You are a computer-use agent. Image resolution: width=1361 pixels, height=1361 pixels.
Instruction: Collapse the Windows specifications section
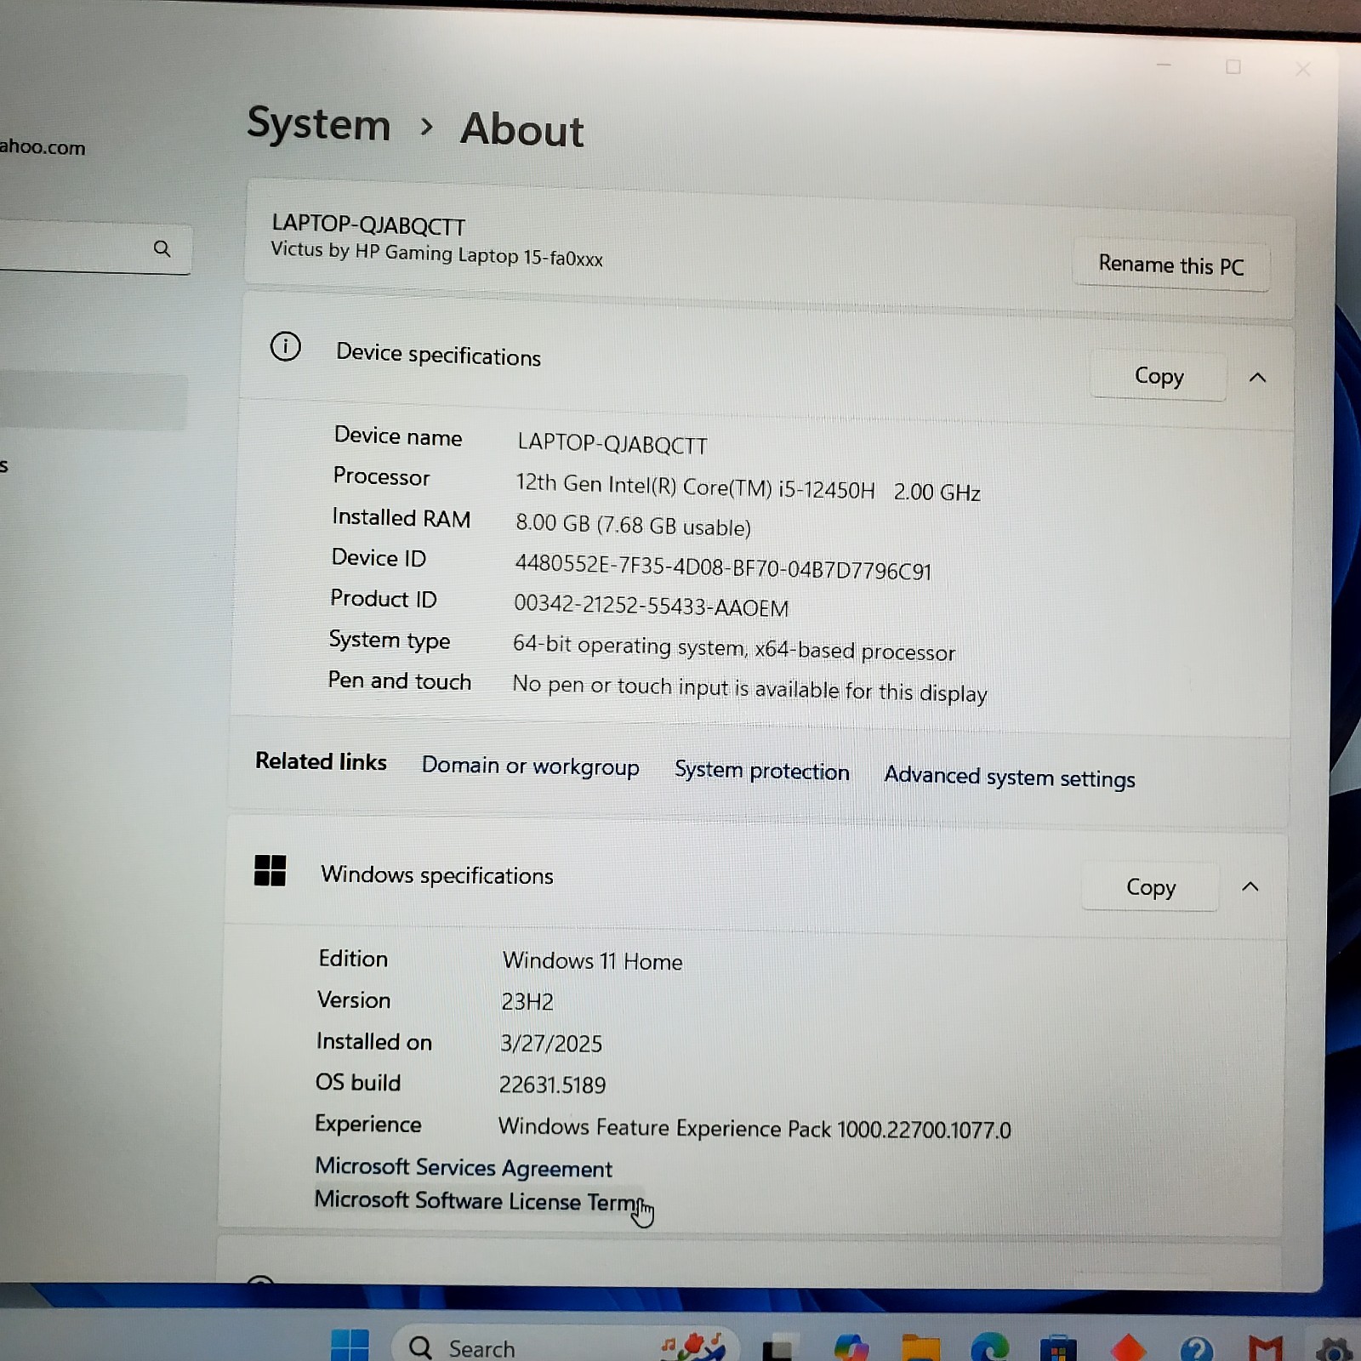pyautogui.click(x=1250, y=887)
